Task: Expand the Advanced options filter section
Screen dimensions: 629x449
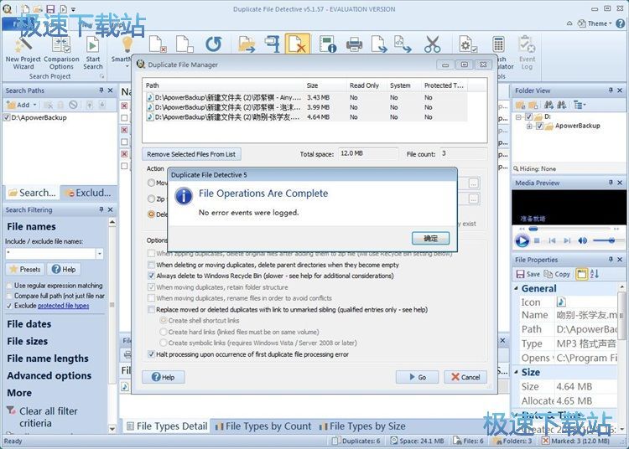Action: coord(49,375)
